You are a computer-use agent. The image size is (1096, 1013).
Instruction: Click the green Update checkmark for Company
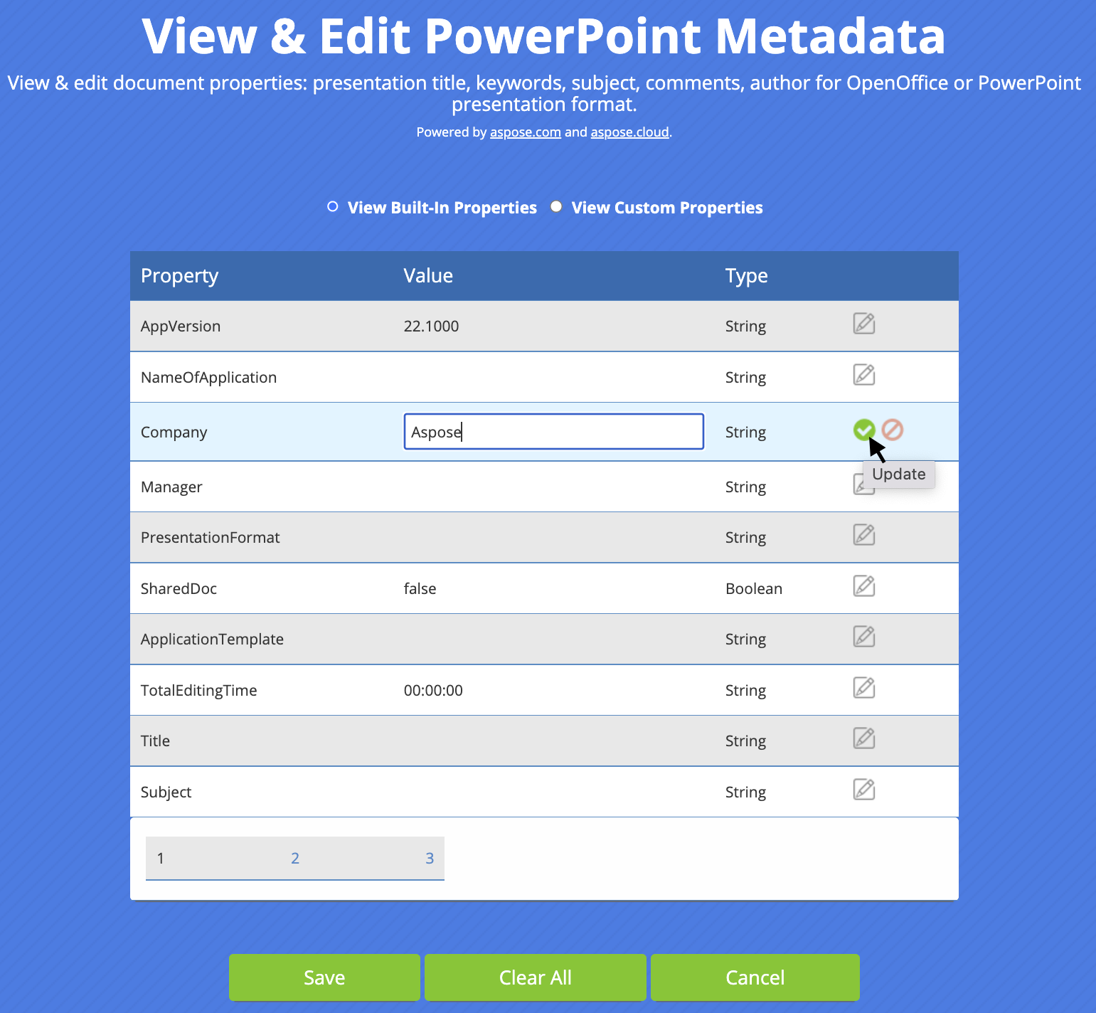tap(863, 429)
